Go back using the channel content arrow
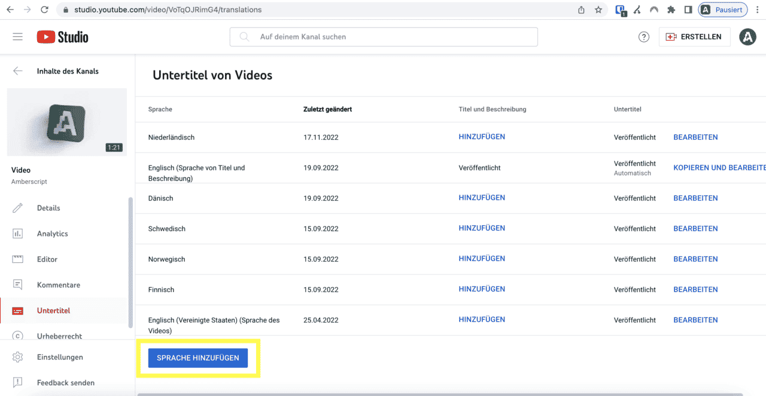Image resolution: width=766 pixels, height=396 pixels. click(x=18, y=71)
